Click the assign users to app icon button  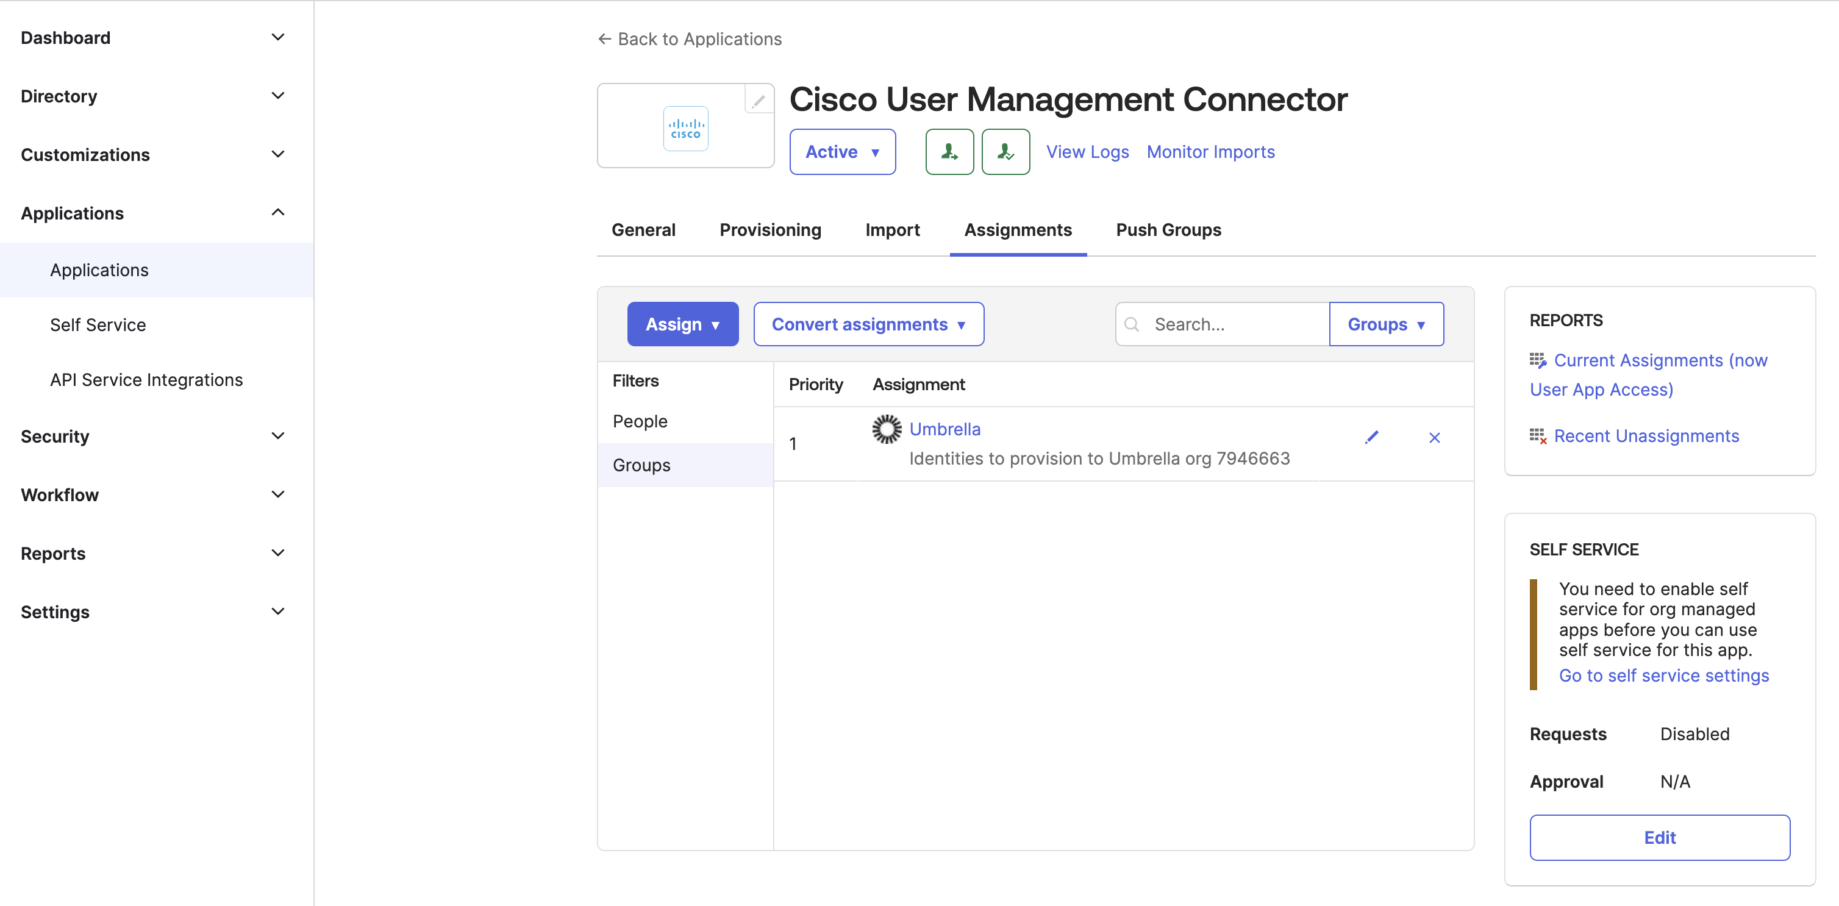coord(949,152)
